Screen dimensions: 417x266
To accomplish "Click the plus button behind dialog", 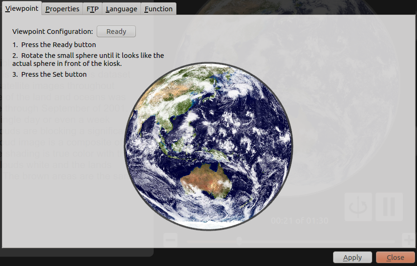I will (409, 240).
